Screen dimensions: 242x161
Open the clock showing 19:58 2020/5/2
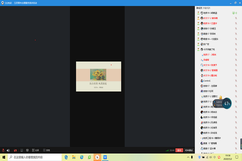point(227,157)
